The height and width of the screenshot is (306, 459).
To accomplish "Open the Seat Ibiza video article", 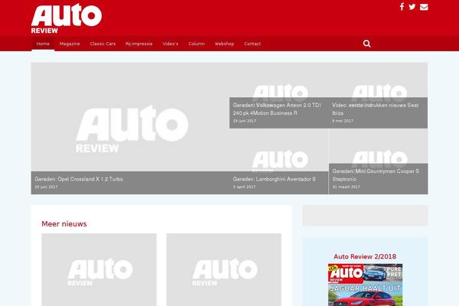I will pyautogui.click(x=376, y=109).
